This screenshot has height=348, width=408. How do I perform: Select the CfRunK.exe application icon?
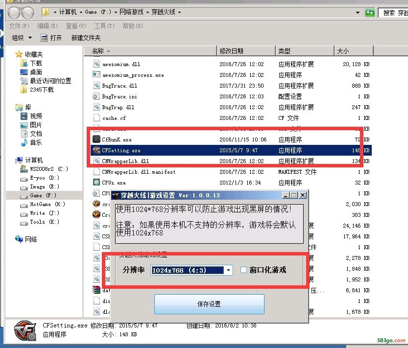[x=96, y=139]
